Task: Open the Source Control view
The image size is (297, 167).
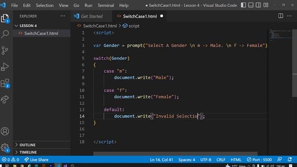Action: click(5, 51)
